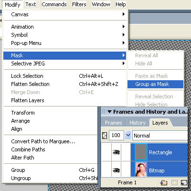The width and height of the screenshot is (191, 191).
Task: Hide the Rectangle layer via eye icon
Action: tap(116, 152)
